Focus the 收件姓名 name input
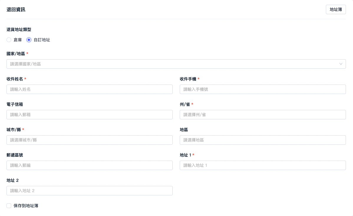 coord(90,89)
